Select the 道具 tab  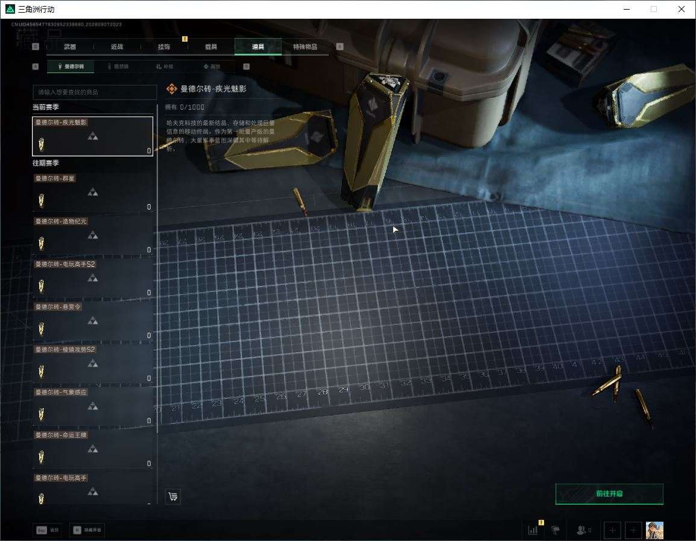pos(258,46)
